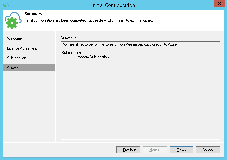
Task: Select the Welcome step in sidebar
Action: coord(14,38)
